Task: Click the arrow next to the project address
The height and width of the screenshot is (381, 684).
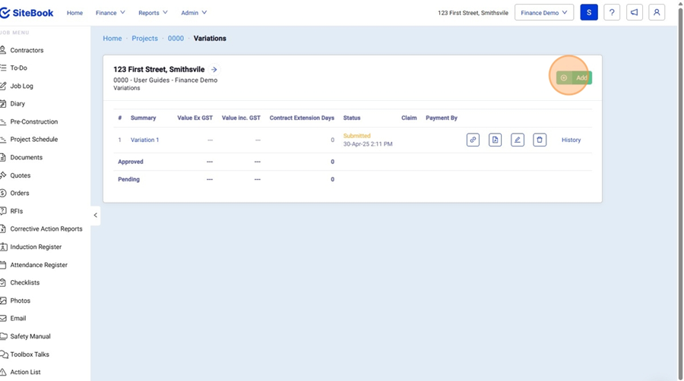Action: (214, 70)
